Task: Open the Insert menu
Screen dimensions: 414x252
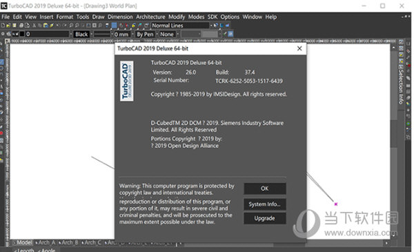Action: point(46,17)
